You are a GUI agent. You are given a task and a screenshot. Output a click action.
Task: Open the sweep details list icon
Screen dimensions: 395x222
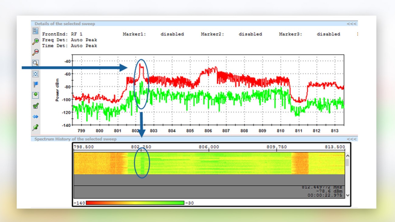35,31
